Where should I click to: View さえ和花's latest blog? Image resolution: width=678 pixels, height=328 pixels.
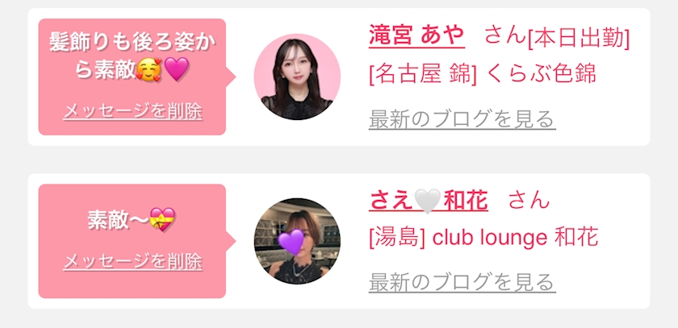pos(462,282)
